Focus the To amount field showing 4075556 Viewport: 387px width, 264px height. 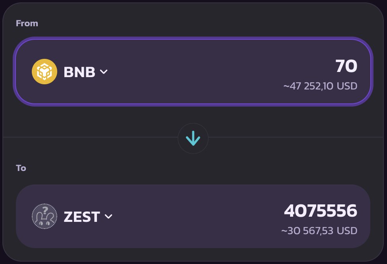pos(321,211)
